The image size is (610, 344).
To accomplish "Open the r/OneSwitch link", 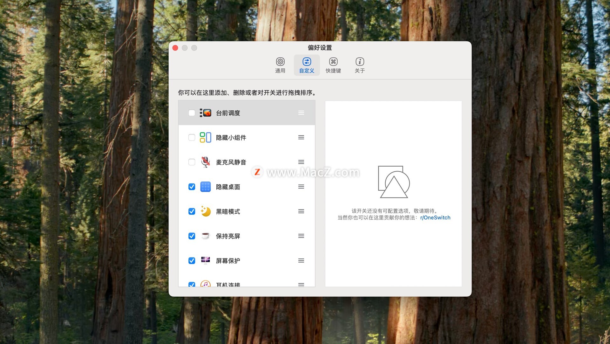I will click(435, 218).
